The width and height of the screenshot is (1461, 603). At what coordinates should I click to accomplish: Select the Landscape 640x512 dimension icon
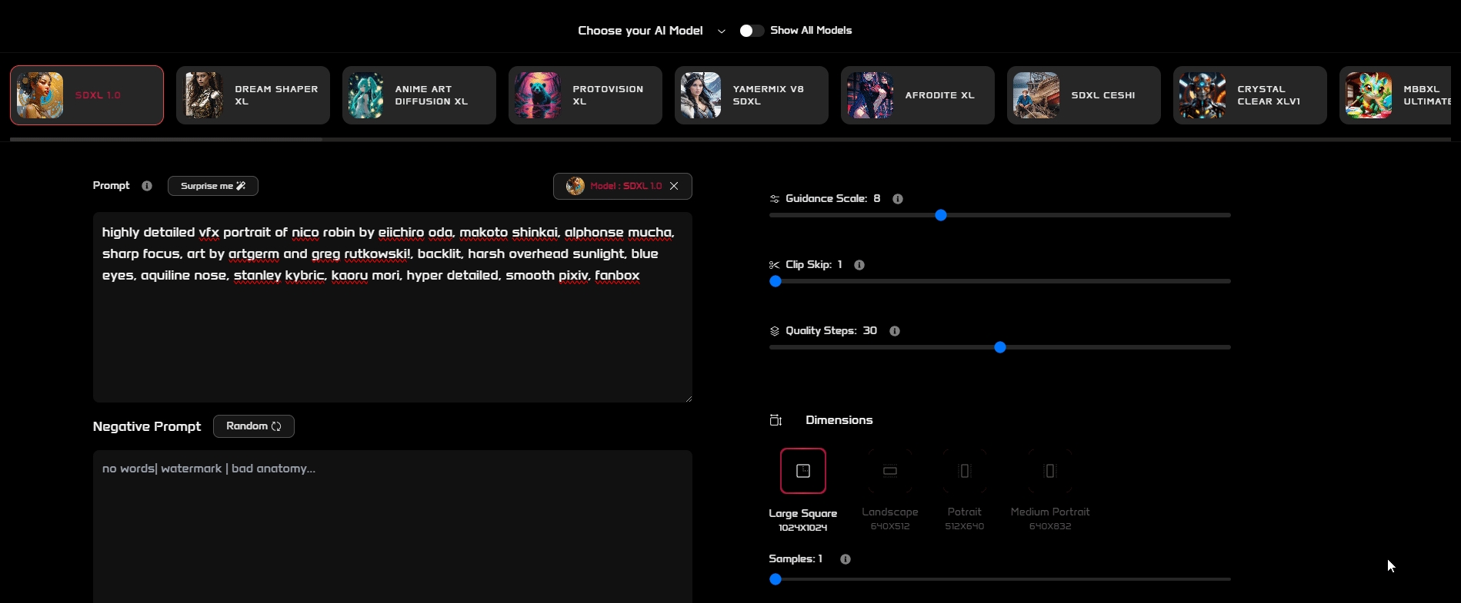pos(890,471)
